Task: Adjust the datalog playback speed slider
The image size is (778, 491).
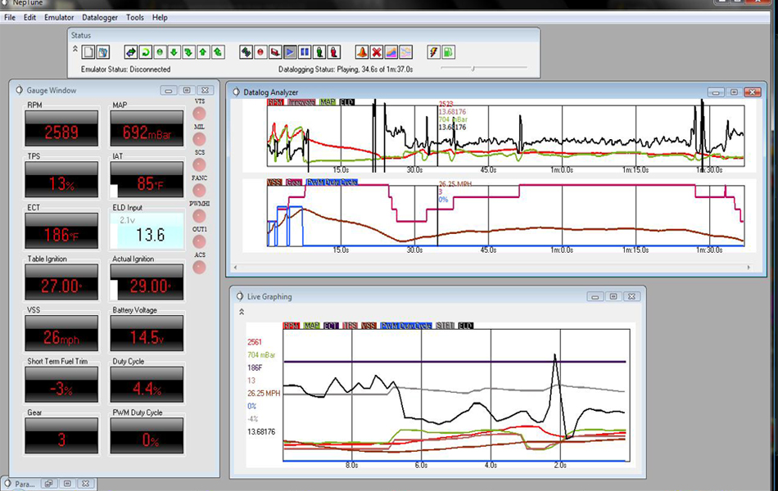Action: (484, 68)
